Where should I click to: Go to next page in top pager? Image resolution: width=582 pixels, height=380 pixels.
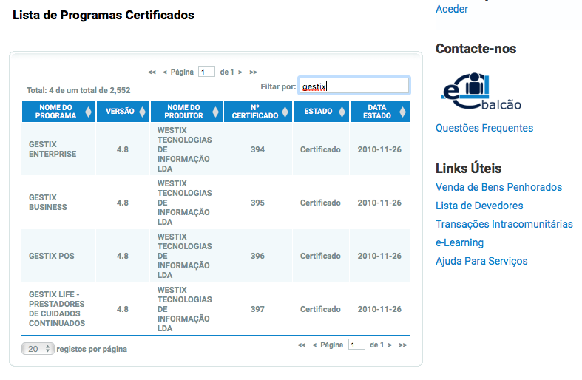point(240,72)
